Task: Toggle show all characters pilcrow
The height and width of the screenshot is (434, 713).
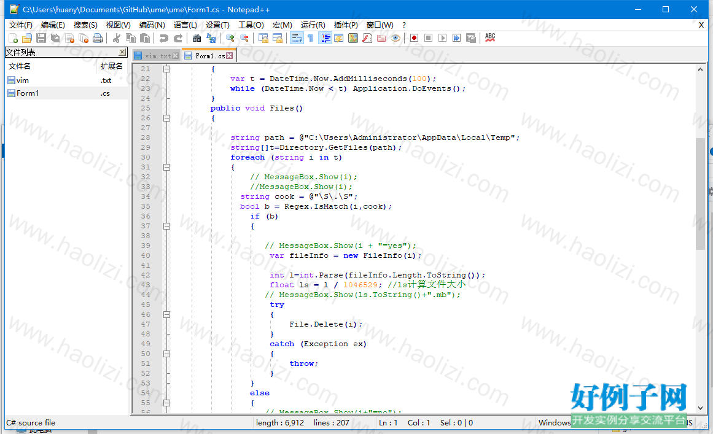Action: 310,38
